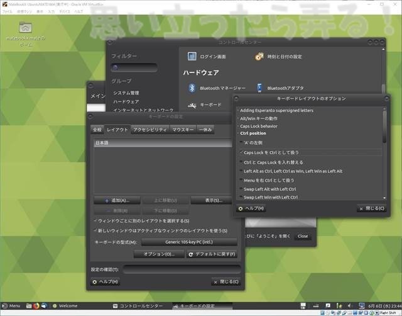402x316 pixels.
Task: Switch to キーボードの設定 taskbar entry
Action: pos(202,306)
